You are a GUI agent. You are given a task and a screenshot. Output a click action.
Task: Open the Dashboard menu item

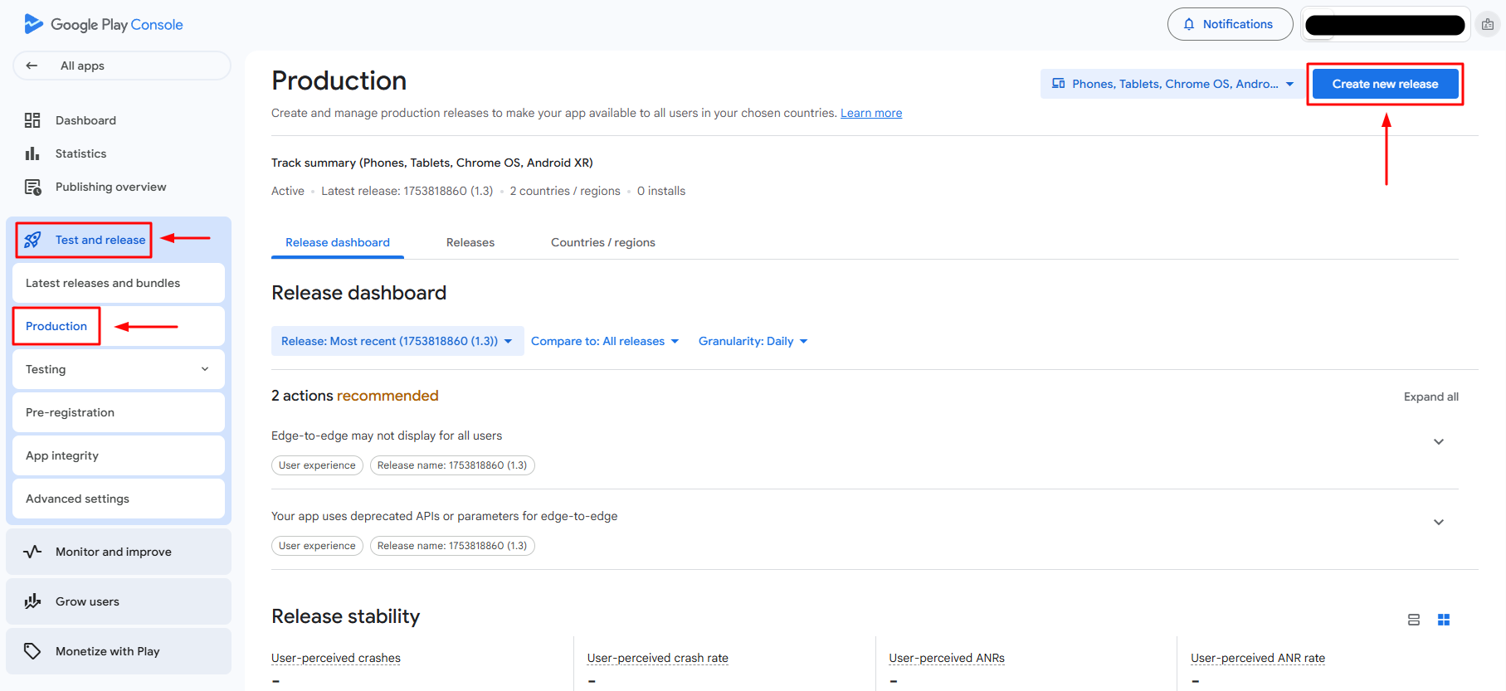[119, 120]
